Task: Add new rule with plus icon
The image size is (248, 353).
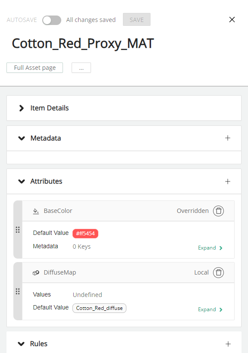Action: pyautogui.click(x=228, y=344)
